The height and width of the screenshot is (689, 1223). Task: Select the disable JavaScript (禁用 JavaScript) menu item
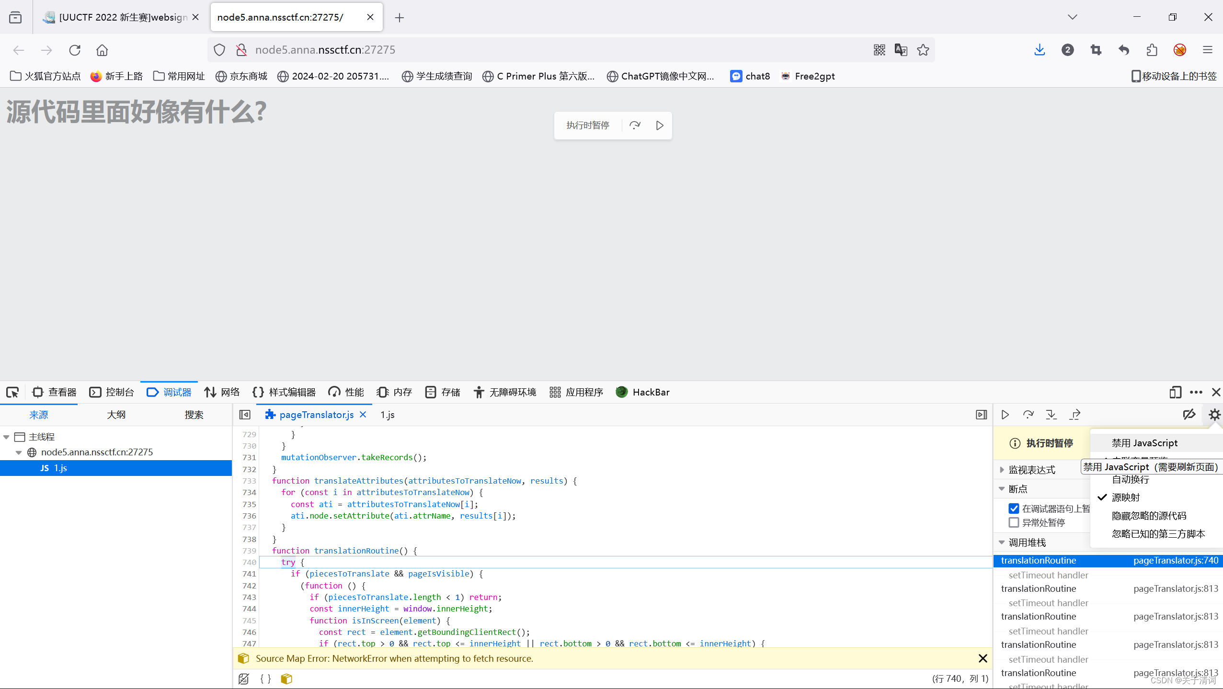click(1144, 443)
